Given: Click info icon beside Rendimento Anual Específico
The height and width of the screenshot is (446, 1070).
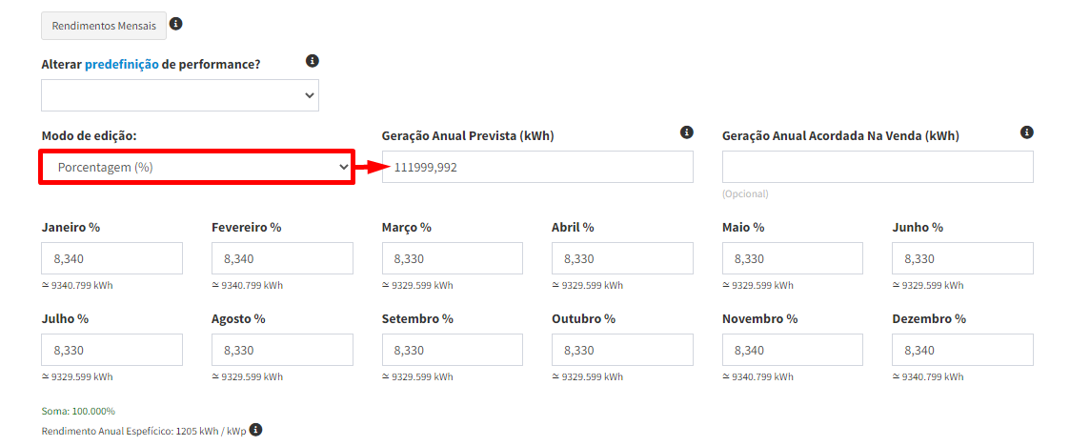Looking at the screenshot, I should click(x=255, y=430).
